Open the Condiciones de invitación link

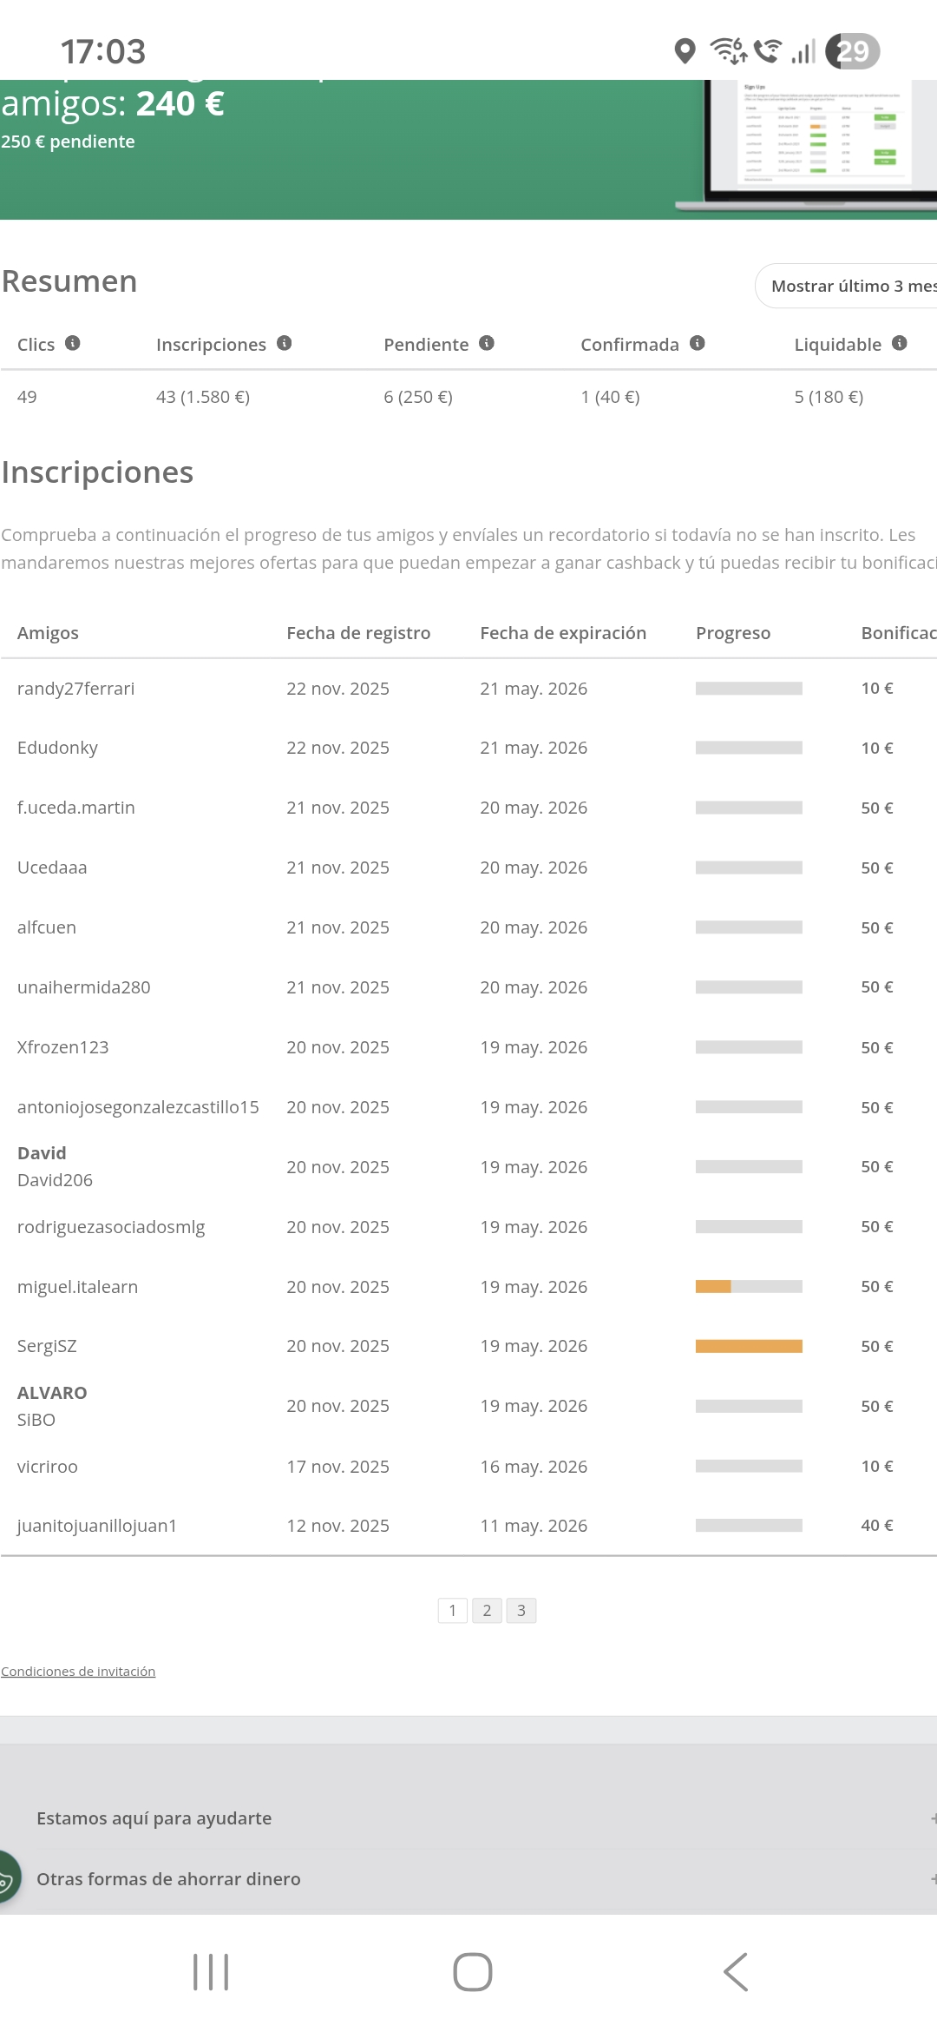point(78,1672)
